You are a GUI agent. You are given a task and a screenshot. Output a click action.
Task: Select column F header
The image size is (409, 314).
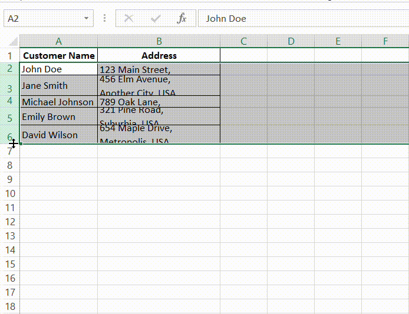(x=385, y=41)
